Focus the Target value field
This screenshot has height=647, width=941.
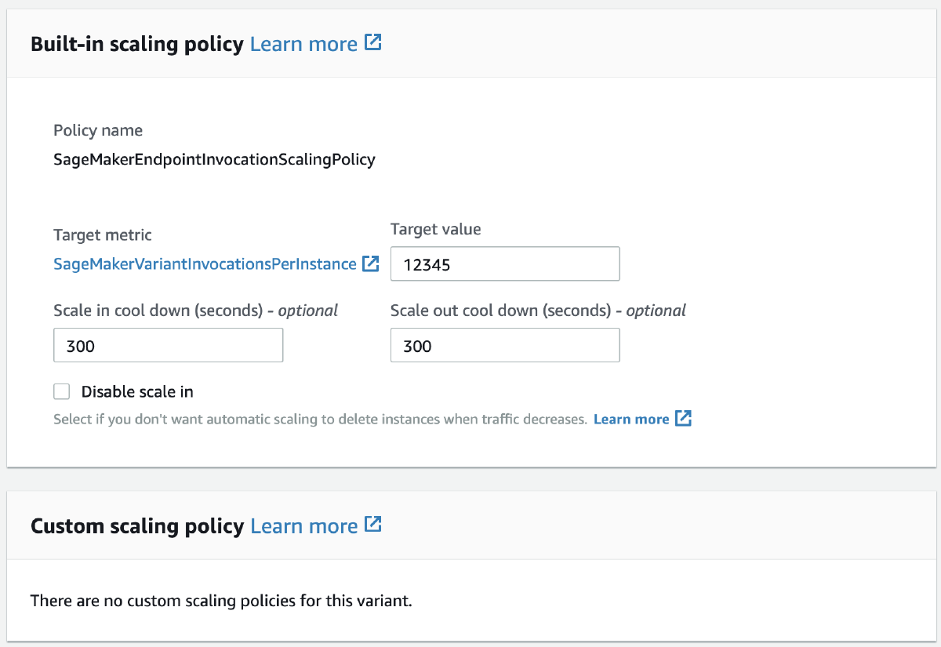505,264
